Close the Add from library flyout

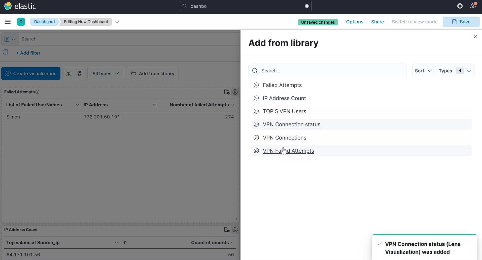click(x=475, y=36)
